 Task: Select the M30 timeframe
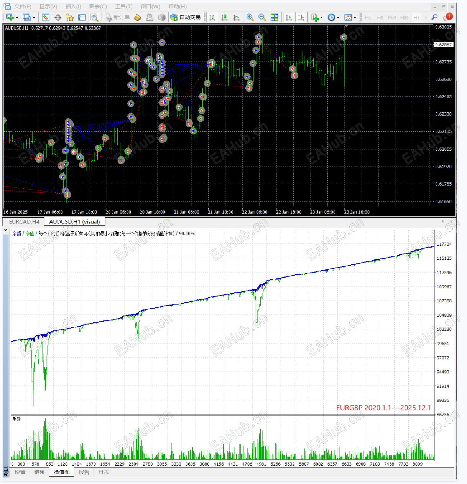coord(404,18)
